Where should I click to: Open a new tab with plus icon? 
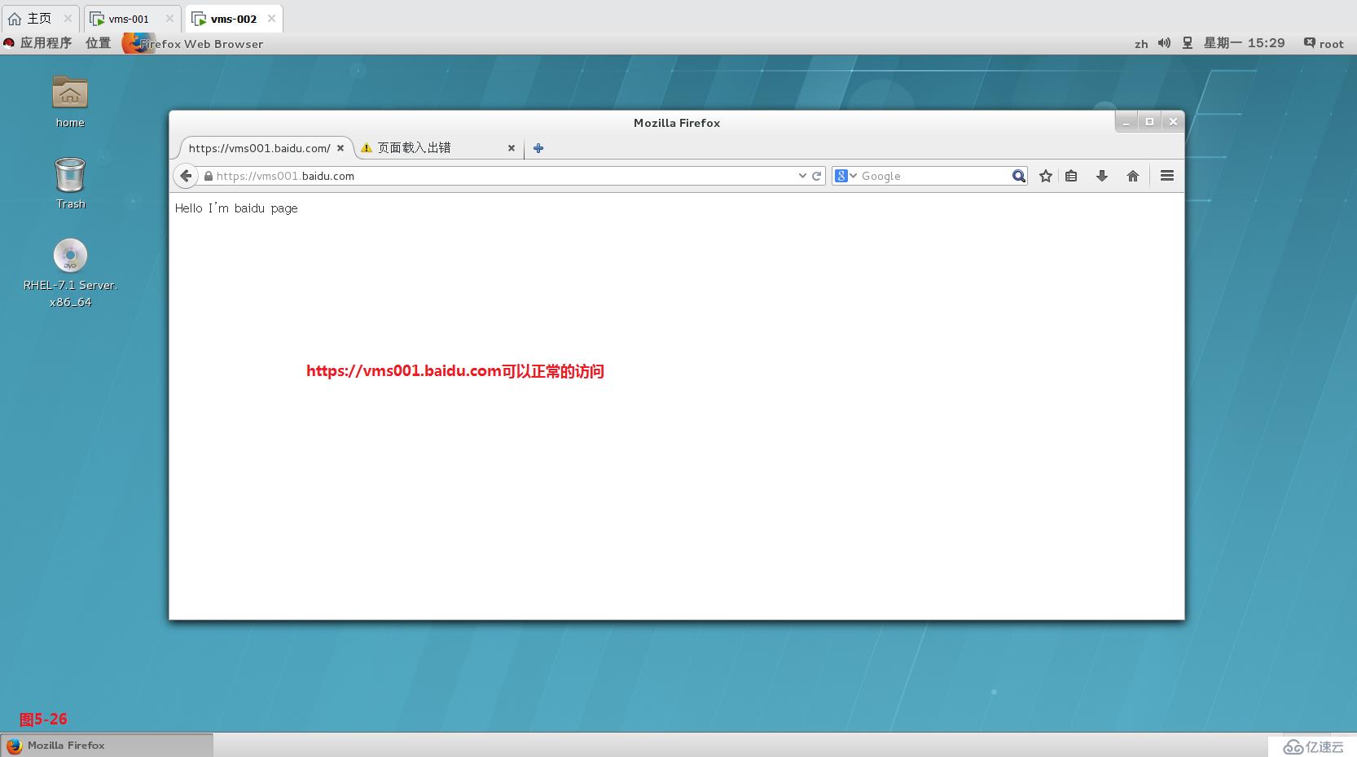[x=538, y=148]
